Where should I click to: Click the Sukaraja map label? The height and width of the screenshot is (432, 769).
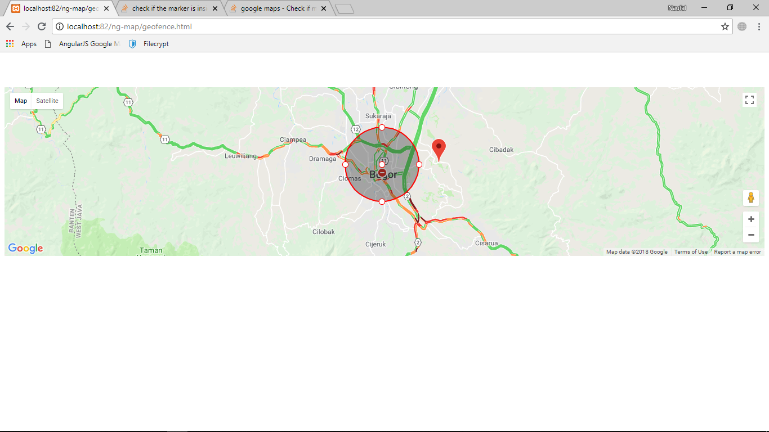378,116
